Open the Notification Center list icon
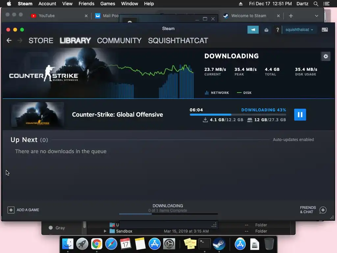The width and height of the screenshot is (337, 253). coord(326,4)
